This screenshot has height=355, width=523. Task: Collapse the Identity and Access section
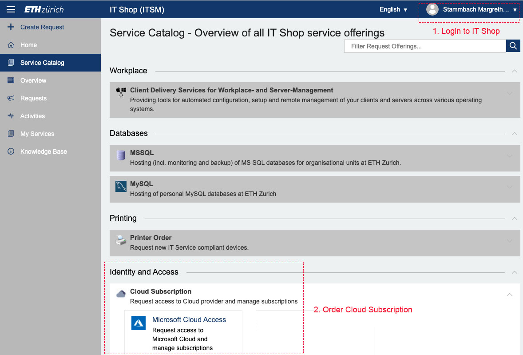pos(514,272)
